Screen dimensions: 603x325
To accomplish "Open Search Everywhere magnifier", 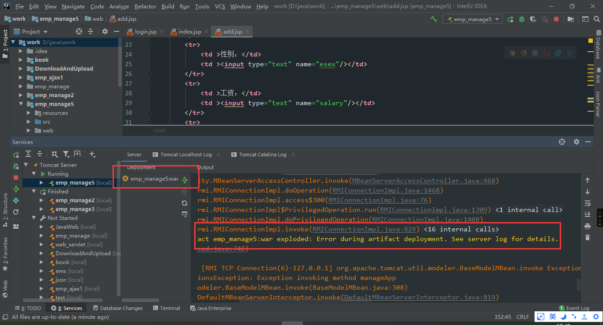I will (x=596, y=19).
